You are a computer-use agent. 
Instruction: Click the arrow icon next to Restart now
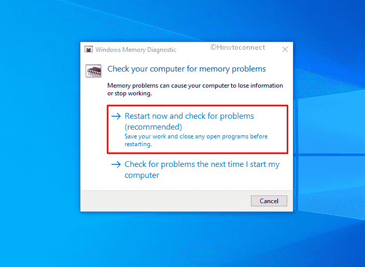click(116, 116)
